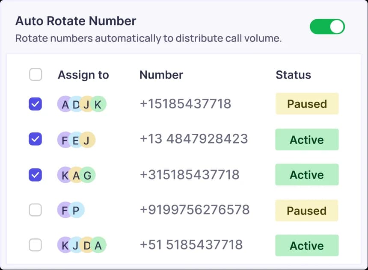Enable the checkbox for the F P row
Screen dimensions: 368x270
tap(36, 210)
